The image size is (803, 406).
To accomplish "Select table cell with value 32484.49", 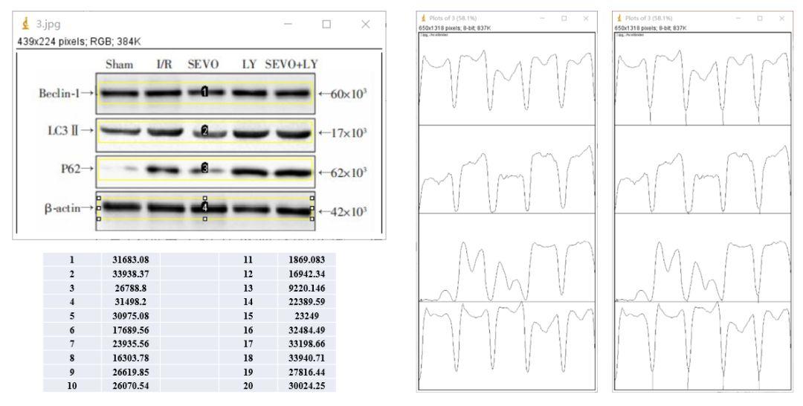I will [307, 329].
